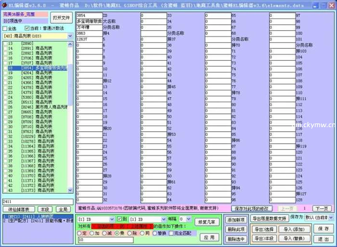Image resolution: width=337 pixels, height=247 pixels.
Task: Click the 应用 button
Action: pos(209,237)
